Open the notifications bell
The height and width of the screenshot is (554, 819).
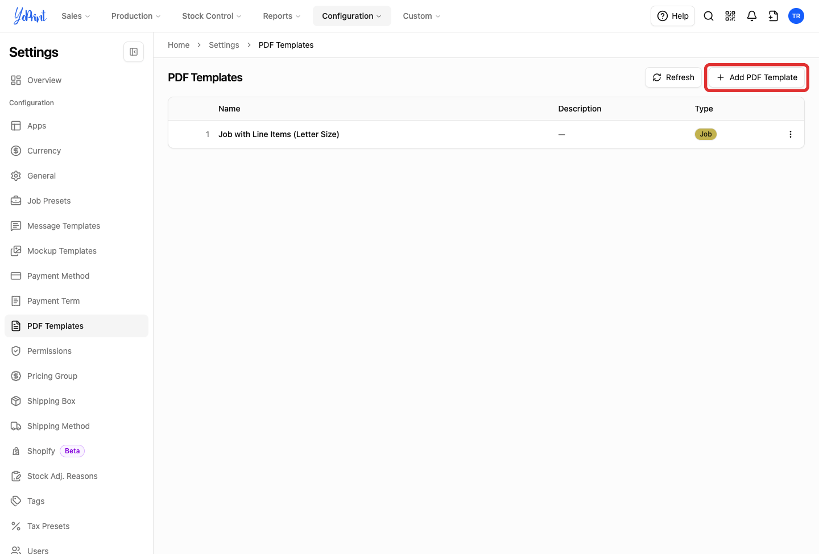pos(752,16)
